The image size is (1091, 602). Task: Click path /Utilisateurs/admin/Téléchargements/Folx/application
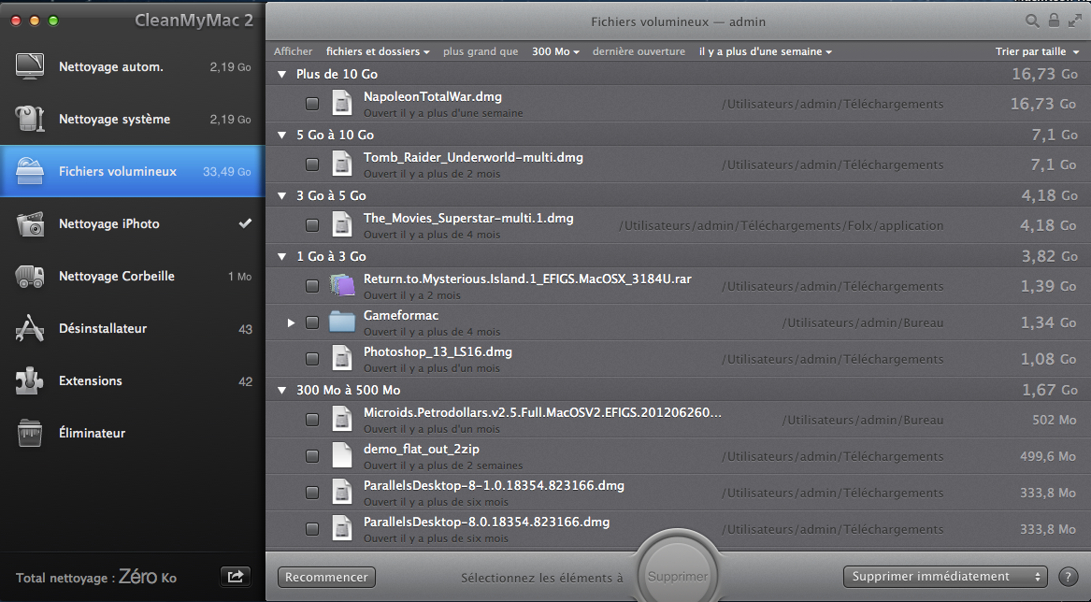tap(781, 225)
